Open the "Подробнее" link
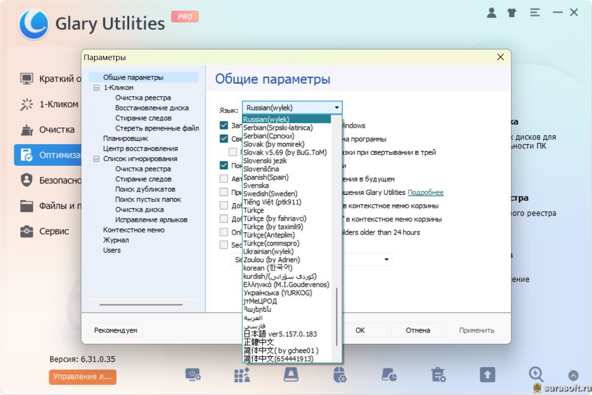 point(426,192)
